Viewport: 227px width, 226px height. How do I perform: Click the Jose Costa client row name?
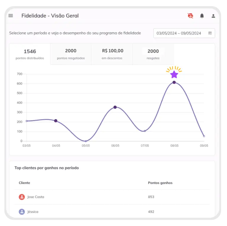tap(36, 197)
